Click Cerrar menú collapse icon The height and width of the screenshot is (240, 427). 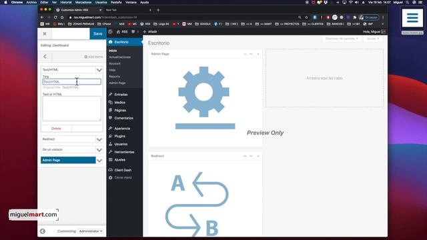point(110,178)
